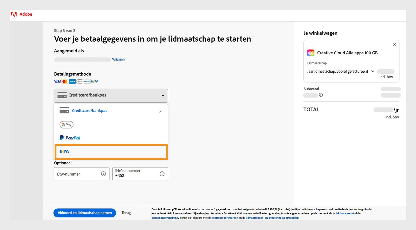The image size is (416, 230).
Task: Click the Visa logo under Betalingsmethode
Action: 57,81
